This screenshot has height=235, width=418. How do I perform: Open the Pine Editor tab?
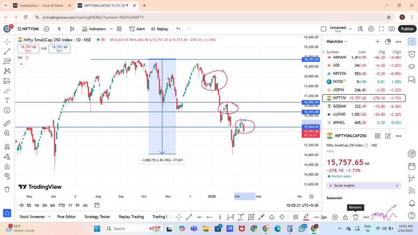(66, 217)
